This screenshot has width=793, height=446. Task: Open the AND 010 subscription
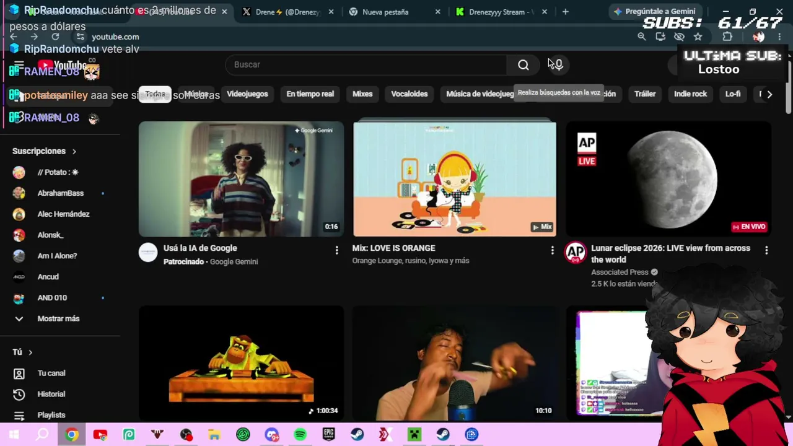click(x=60, y=298)
